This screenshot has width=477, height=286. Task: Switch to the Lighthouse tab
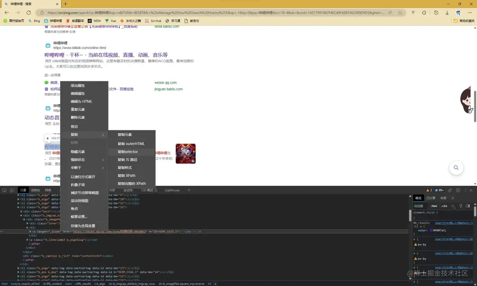coord(172,190)
